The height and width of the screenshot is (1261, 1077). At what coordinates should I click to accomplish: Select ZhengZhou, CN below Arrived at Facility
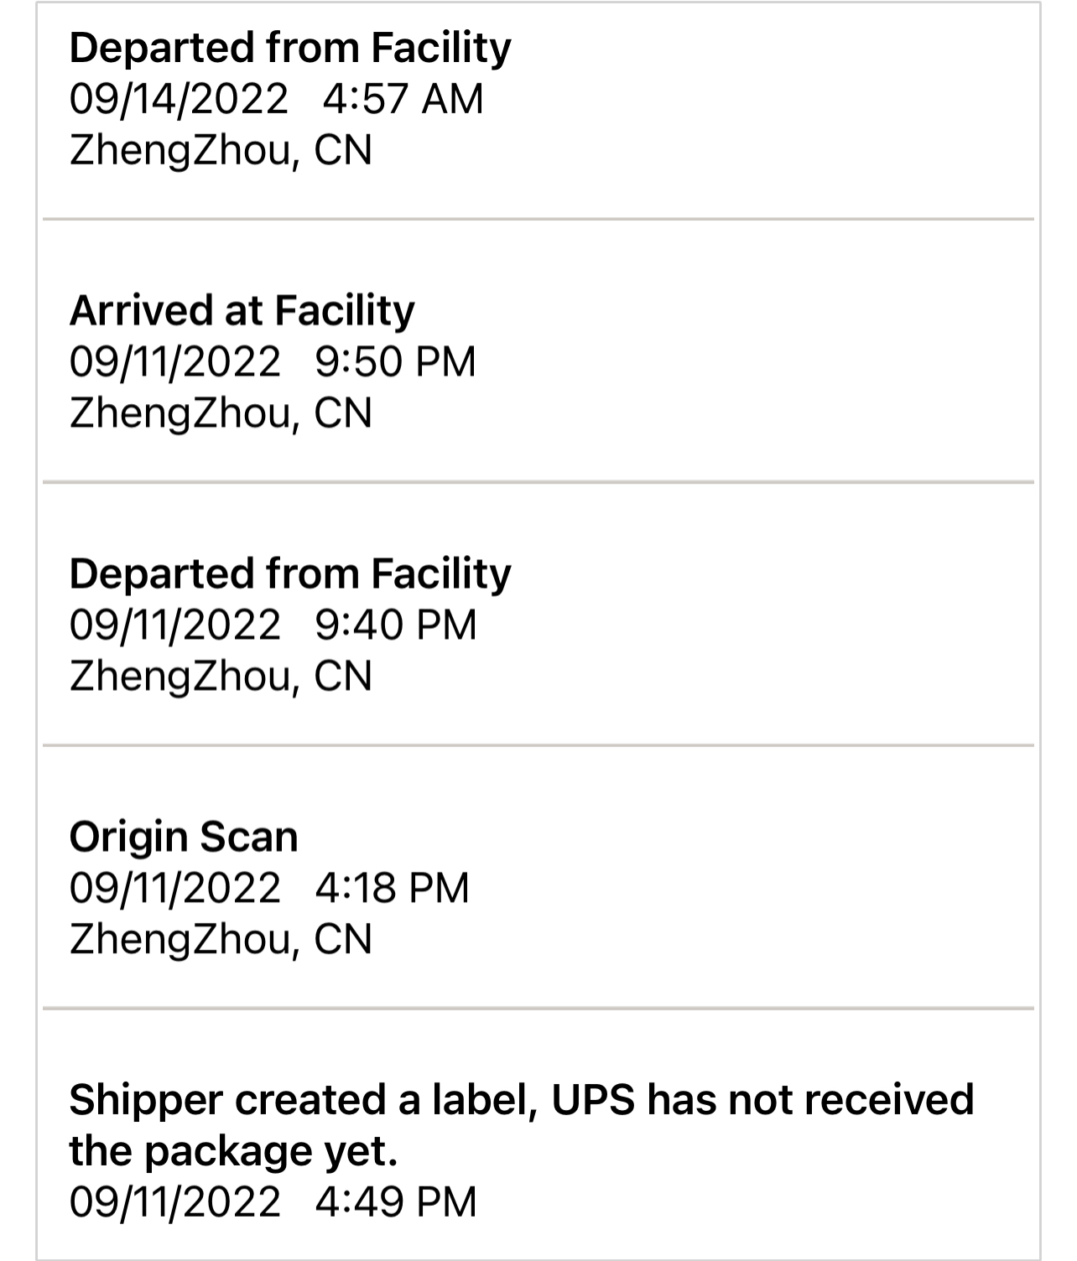pyautogui.click(x=221, y=413)
